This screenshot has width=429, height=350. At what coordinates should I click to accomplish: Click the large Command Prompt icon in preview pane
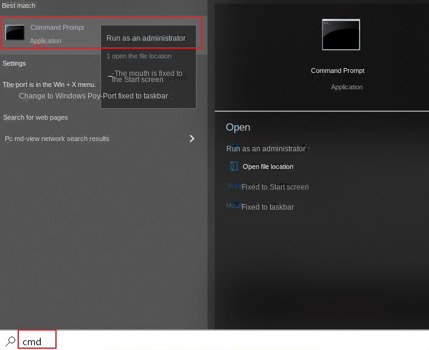click(341, 35)
